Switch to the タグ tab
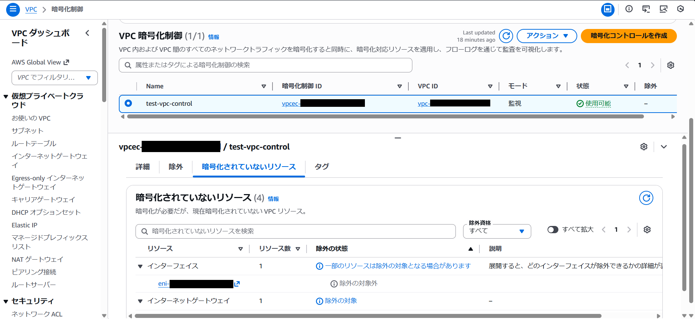Image resolution: width=695 pixels, height=319 pixels. (x=322, y=167)
